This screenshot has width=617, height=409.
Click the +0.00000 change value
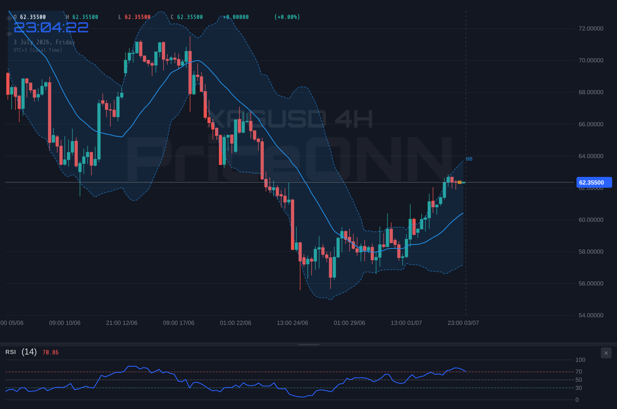(x=236, y=17)
